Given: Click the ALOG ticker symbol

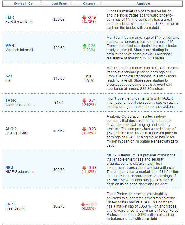Looking at the screenshot, I should 11,129.
